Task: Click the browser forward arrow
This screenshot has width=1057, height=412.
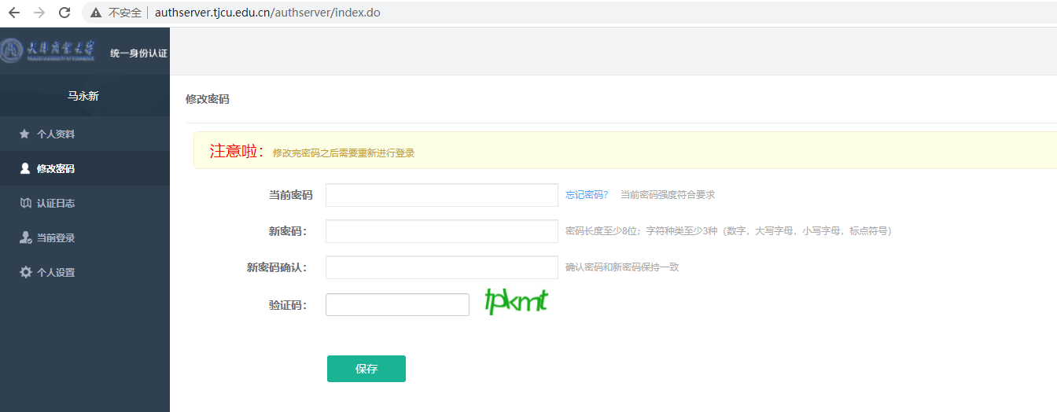Action: coord(39,13)
